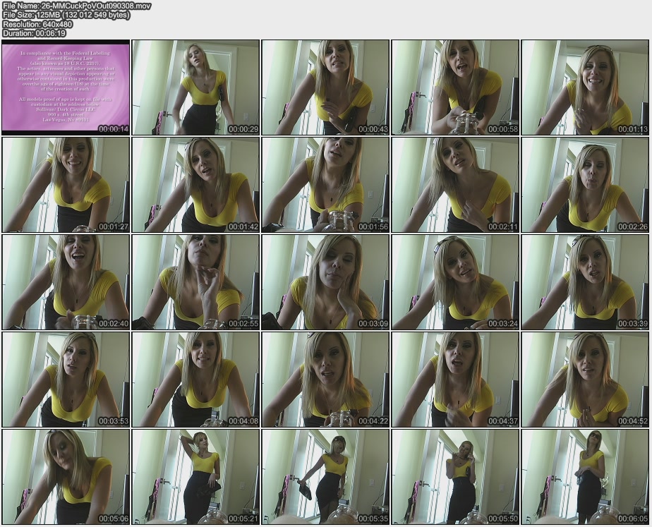
Task: Click the Duration 00:06:19 text
Action: coord(34,33)
